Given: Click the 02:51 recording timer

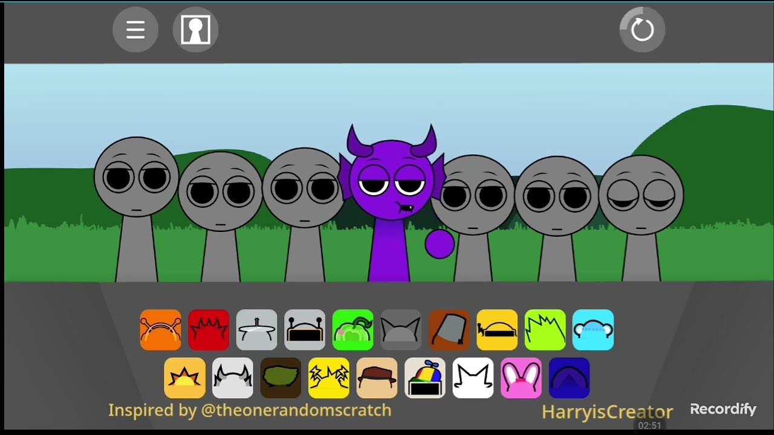Looking at the screenshot, I should click(x=649, y=426).
